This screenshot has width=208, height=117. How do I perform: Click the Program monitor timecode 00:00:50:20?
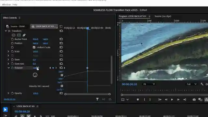129,84
